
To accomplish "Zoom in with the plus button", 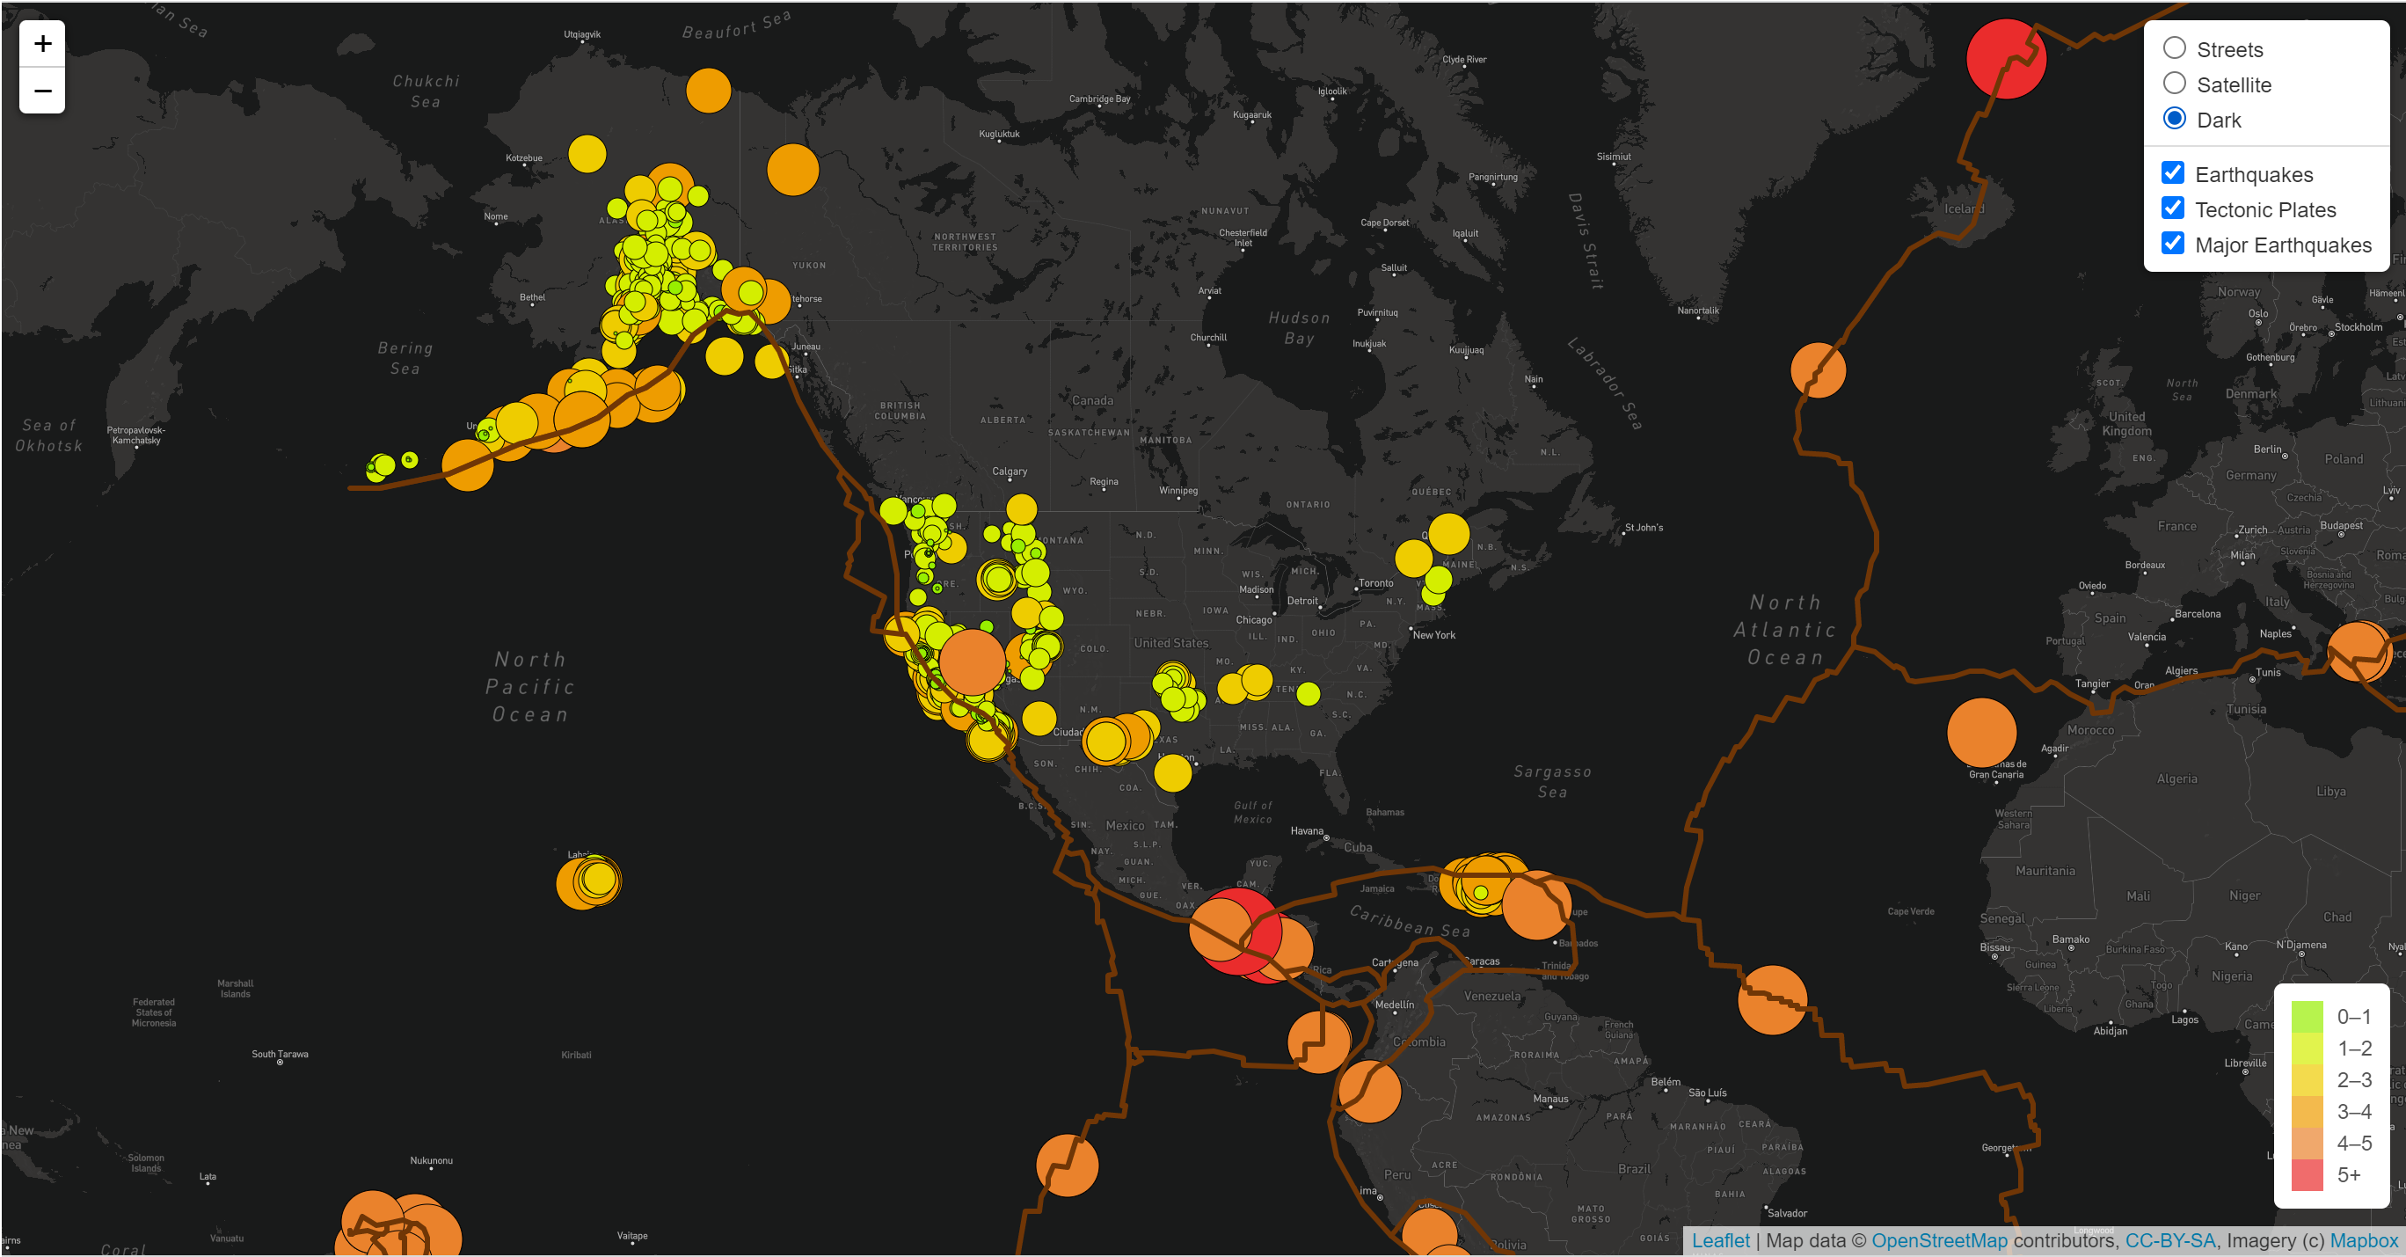I will click(x=42, y=44).
